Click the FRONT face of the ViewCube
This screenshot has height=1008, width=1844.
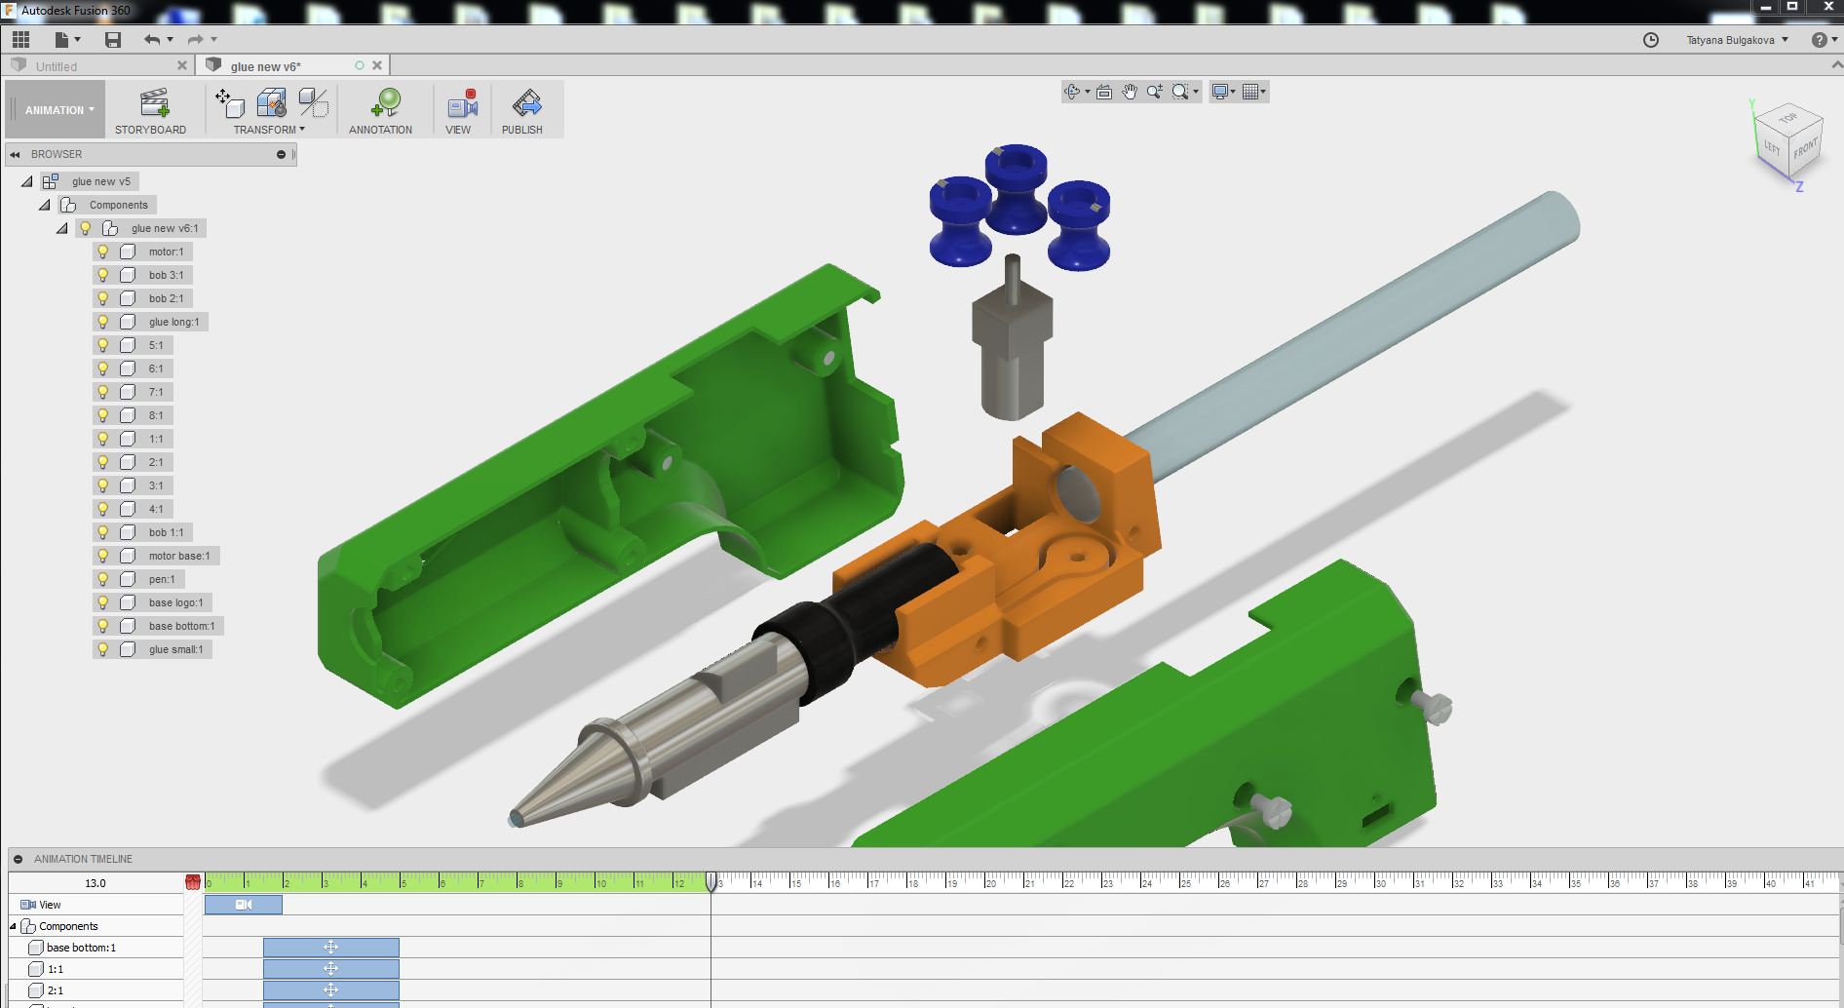pos(1805,149)
